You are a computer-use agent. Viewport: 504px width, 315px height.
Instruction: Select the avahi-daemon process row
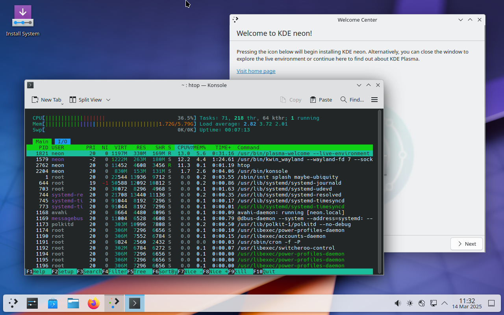click(x=200, y=212)
